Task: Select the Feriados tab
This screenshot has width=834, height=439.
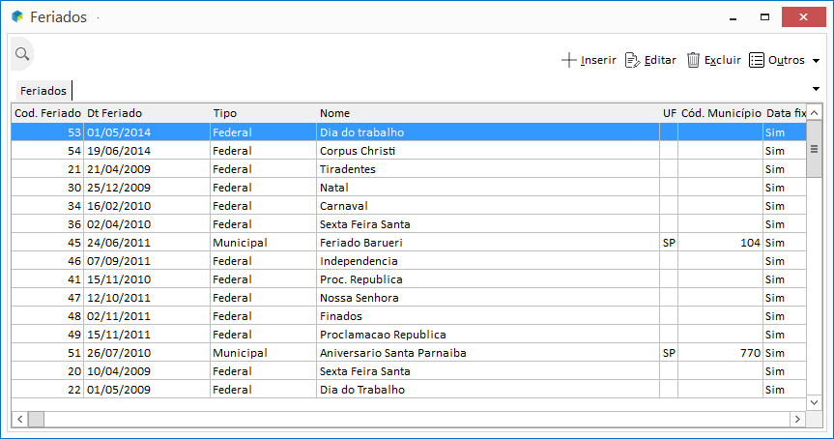Action: 43,91
